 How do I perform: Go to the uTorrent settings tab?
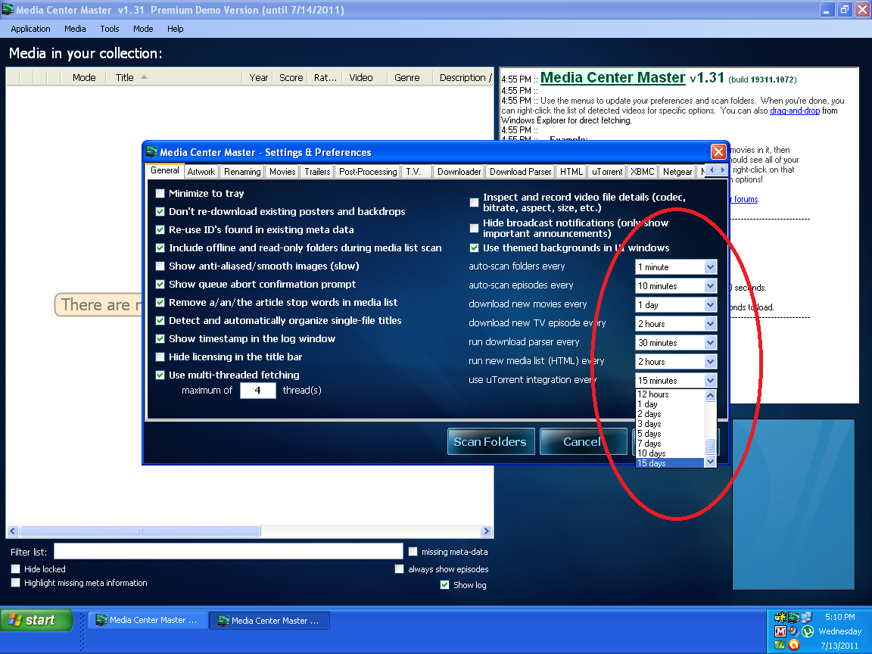click(x=607, y=172)
